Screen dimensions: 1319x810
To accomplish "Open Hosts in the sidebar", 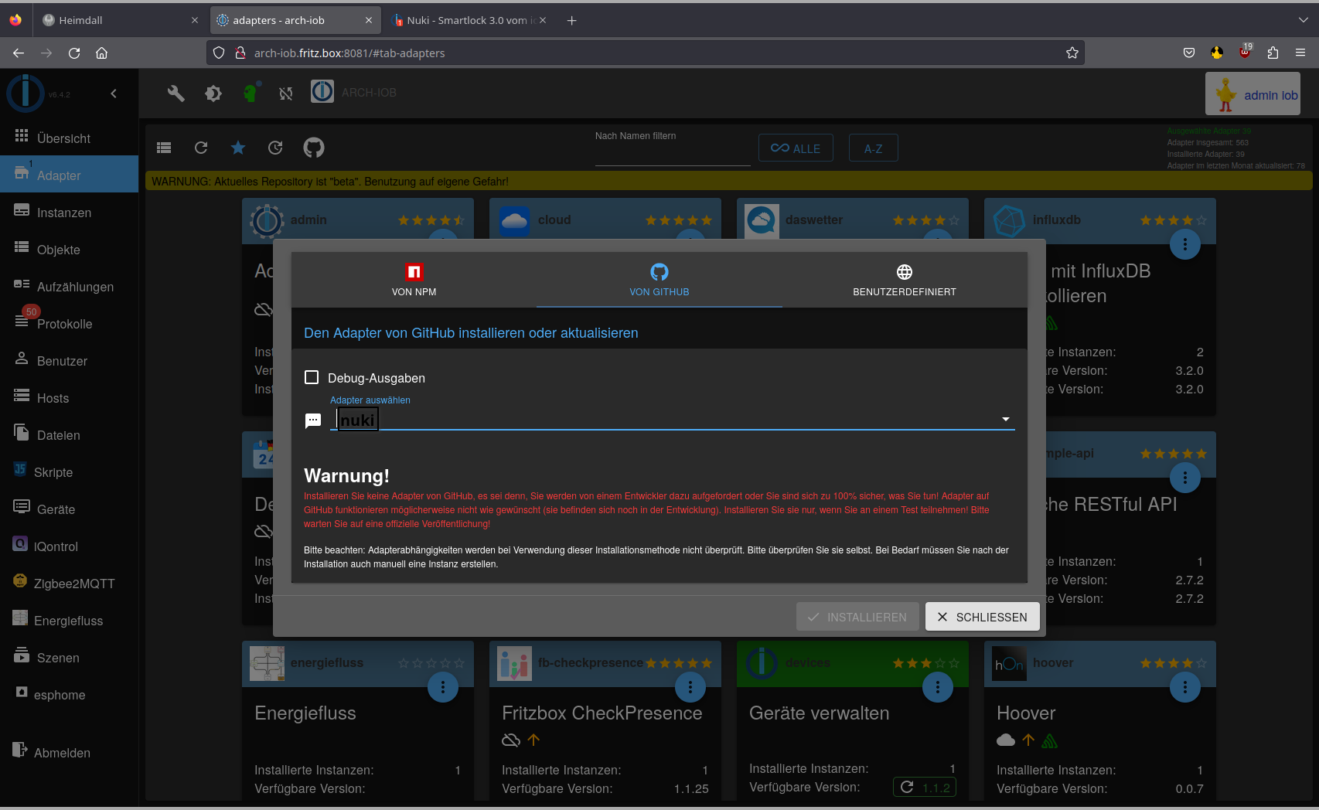I will tap(70, 397).
